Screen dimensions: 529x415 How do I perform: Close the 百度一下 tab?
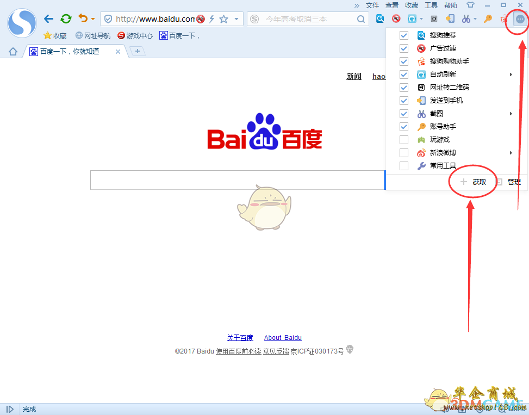pos(118,52)
